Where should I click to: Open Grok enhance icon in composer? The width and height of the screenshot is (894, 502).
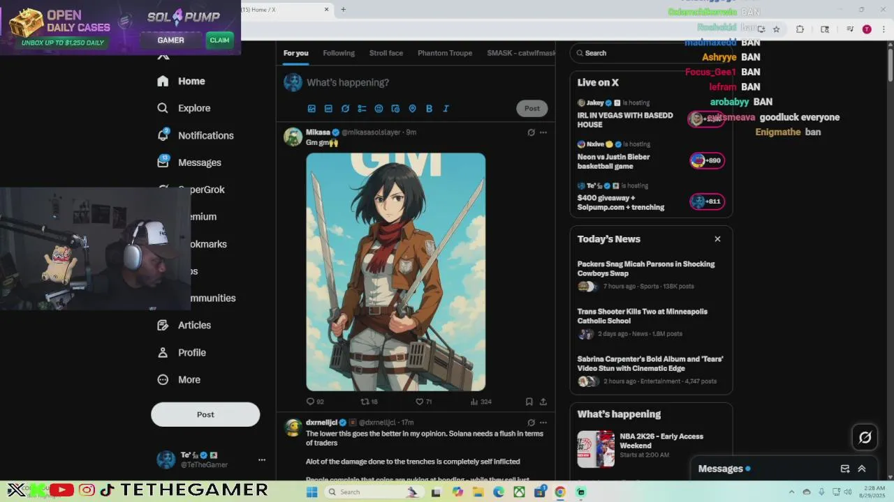[345, 109]
